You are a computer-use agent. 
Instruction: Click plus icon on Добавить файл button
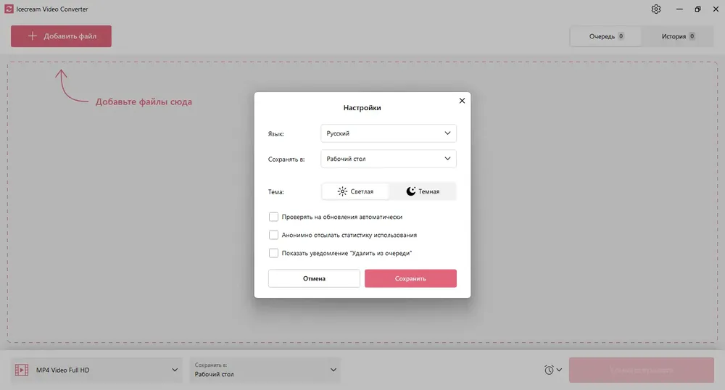pyautogui.click(x=33, y=36)
